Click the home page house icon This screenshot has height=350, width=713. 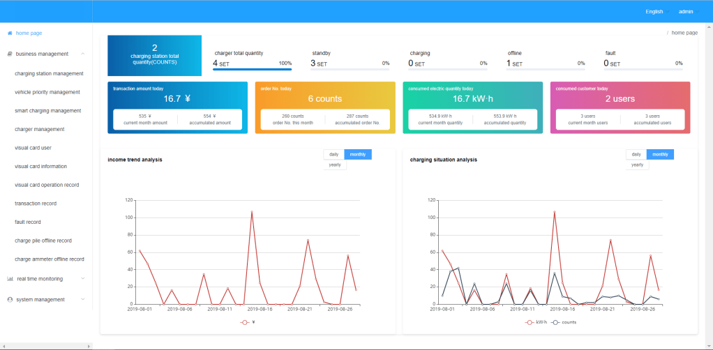tap(10, 33)
